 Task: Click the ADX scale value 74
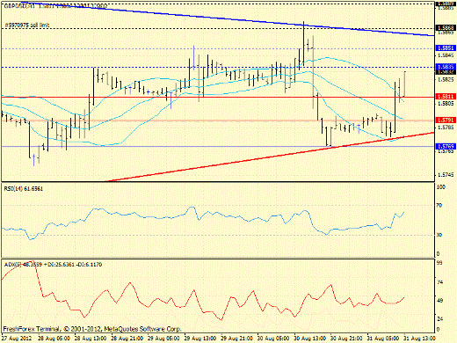pos(439,282)
